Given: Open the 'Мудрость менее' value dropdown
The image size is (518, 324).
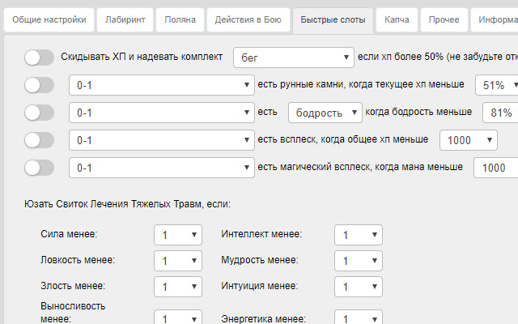Looking at the screenshot, I should 358,261.
